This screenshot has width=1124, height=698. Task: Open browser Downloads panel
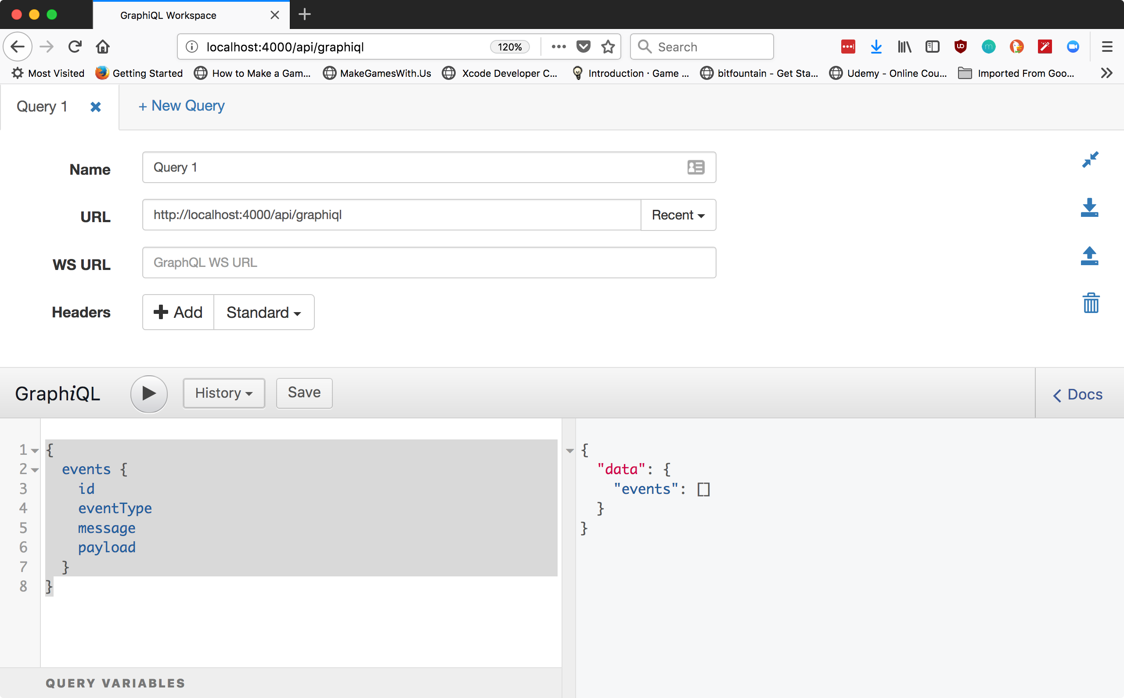coord(876,47)
